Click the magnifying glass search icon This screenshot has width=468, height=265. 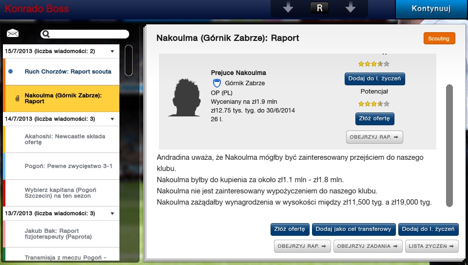tap(46, 34)
